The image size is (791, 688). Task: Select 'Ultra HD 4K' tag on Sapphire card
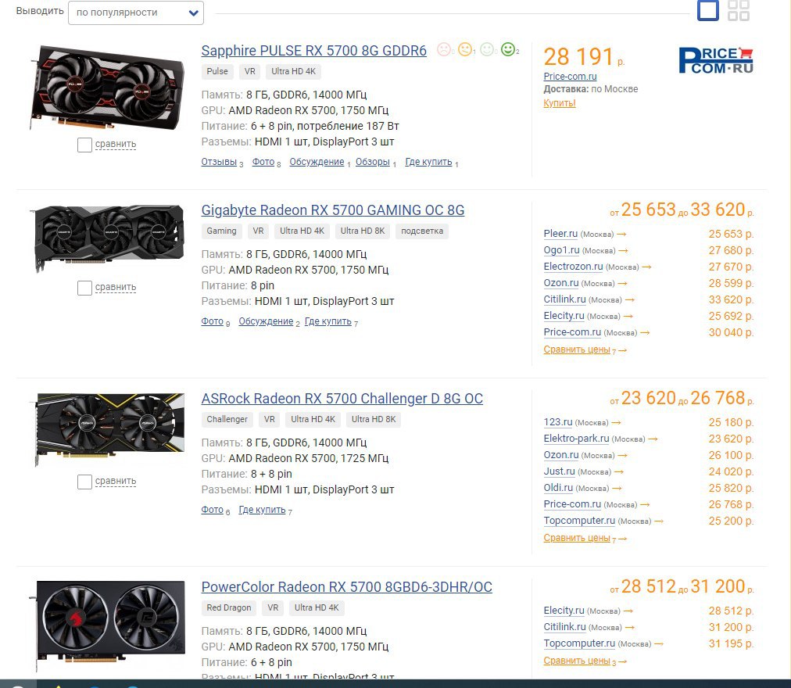[294, 71]
